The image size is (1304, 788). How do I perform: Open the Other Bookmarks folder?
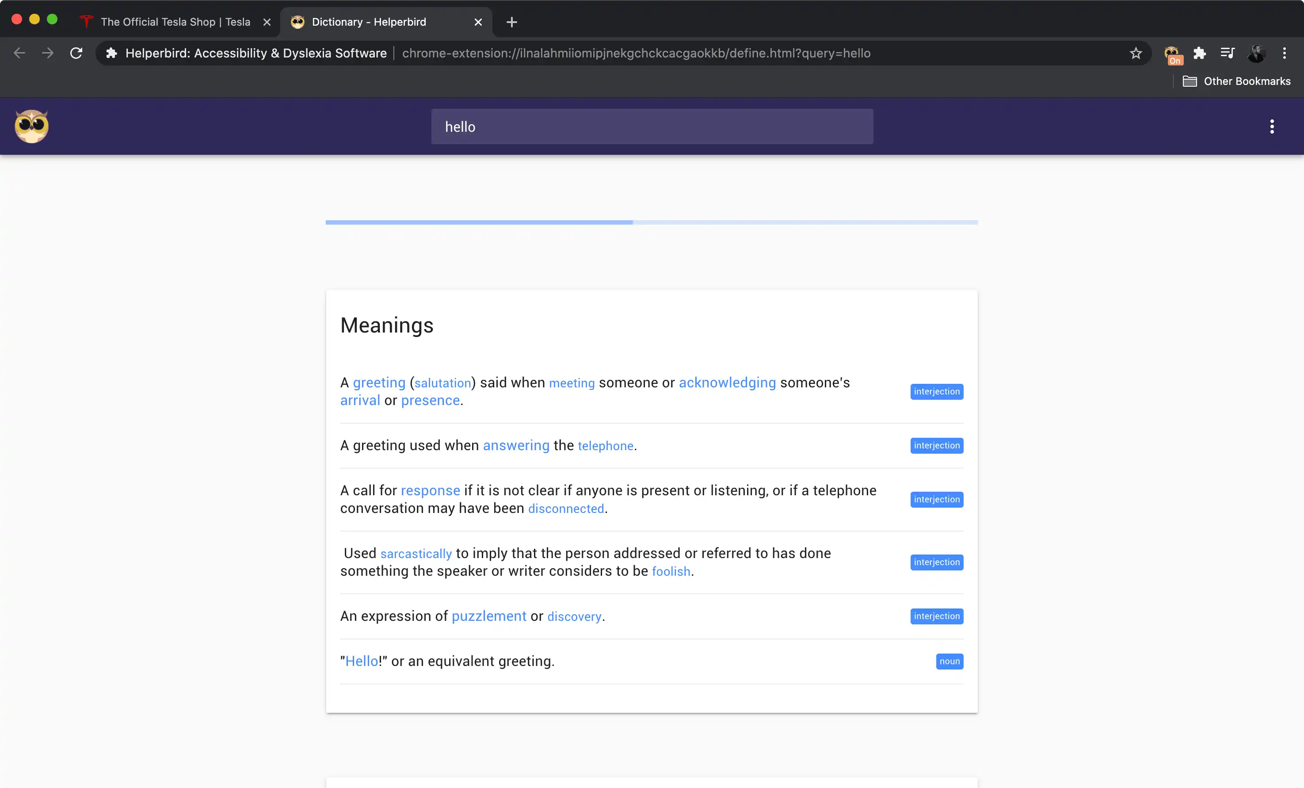(x=1236, y=81)
